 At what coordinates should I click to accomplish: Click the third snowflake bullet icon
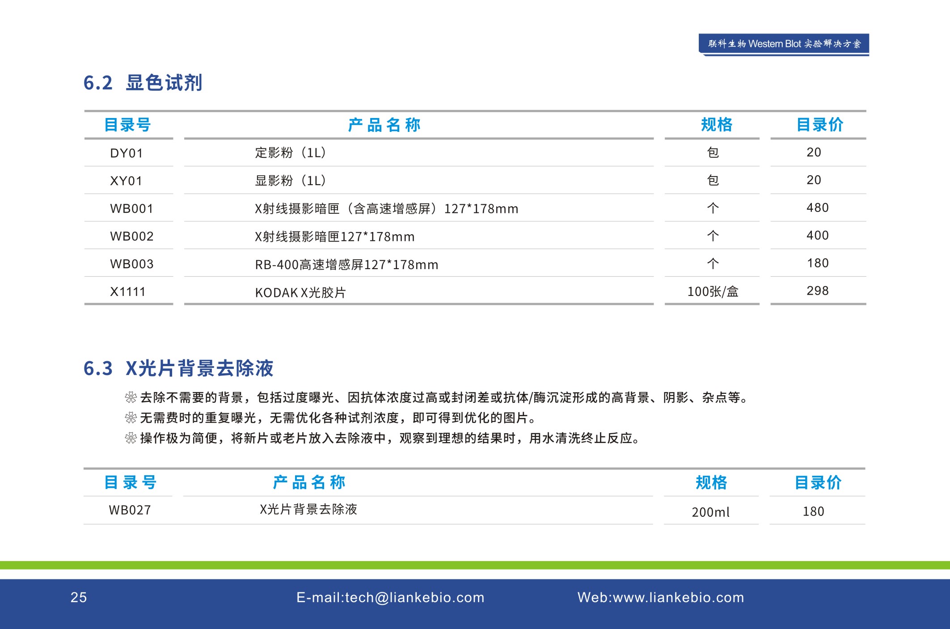[131, 438]
